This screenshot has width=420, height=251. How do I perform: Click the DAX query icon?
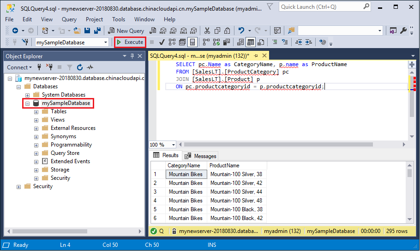click(193, 31)
